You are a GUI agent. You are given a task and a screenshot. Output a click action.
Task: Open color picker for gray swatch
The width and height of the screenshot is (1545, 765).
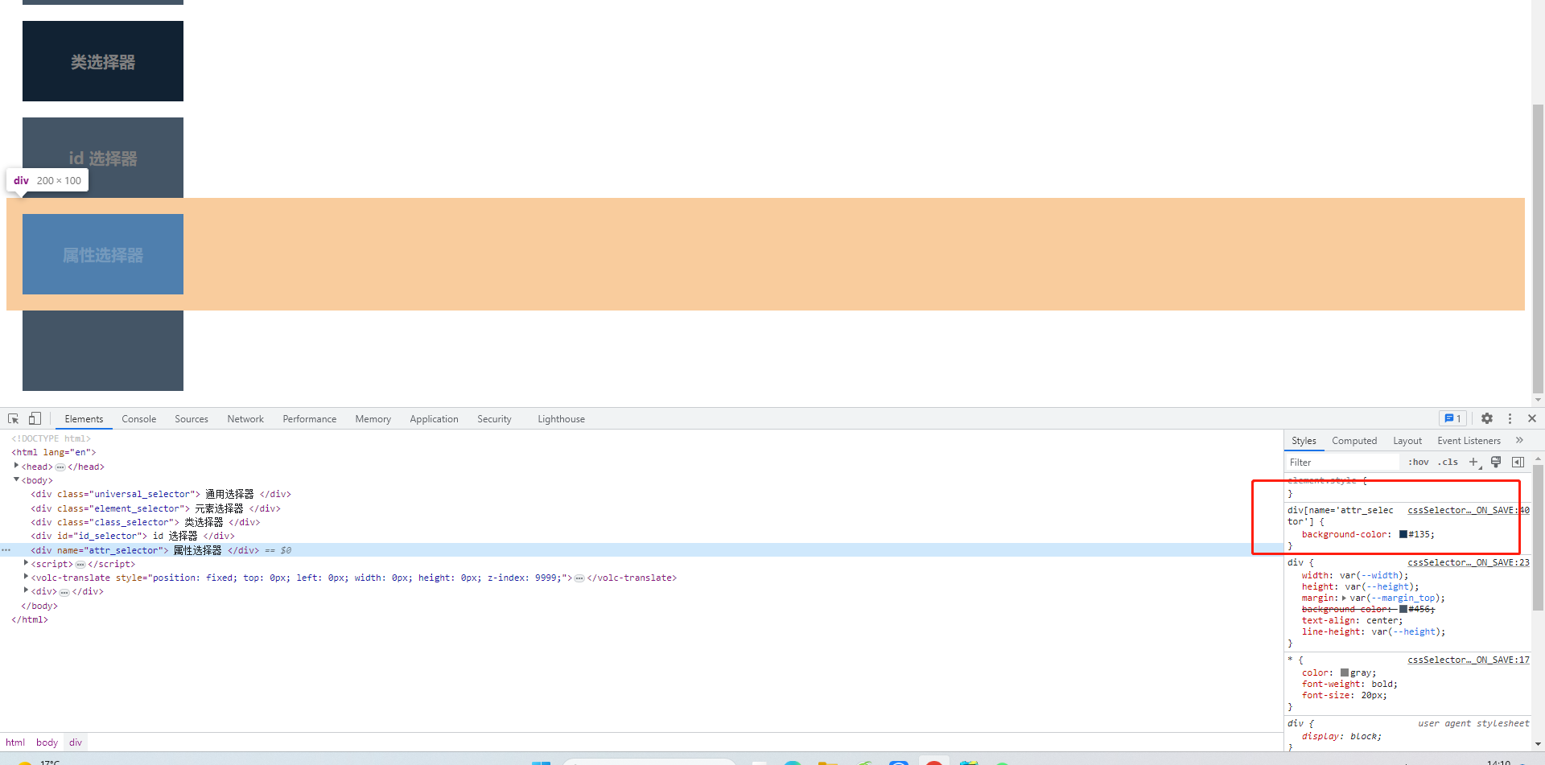tap(1345, 672)
